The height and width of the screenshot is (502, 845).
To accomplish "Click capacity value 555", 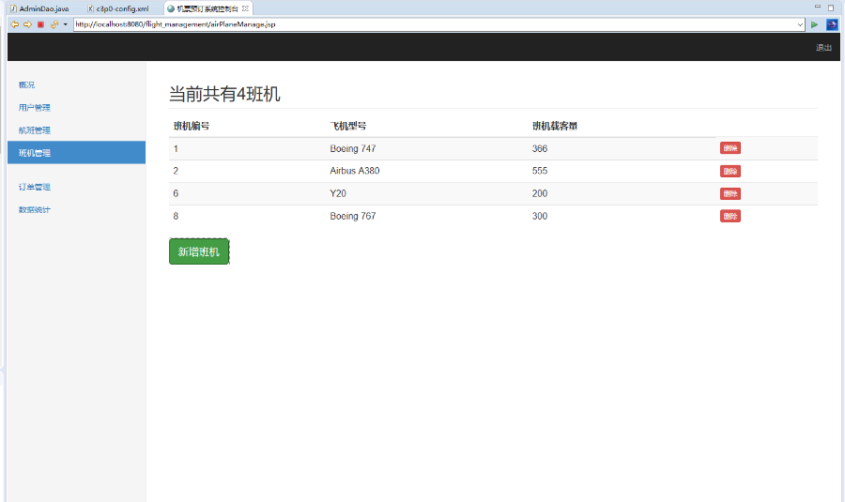I will [540, 171].
